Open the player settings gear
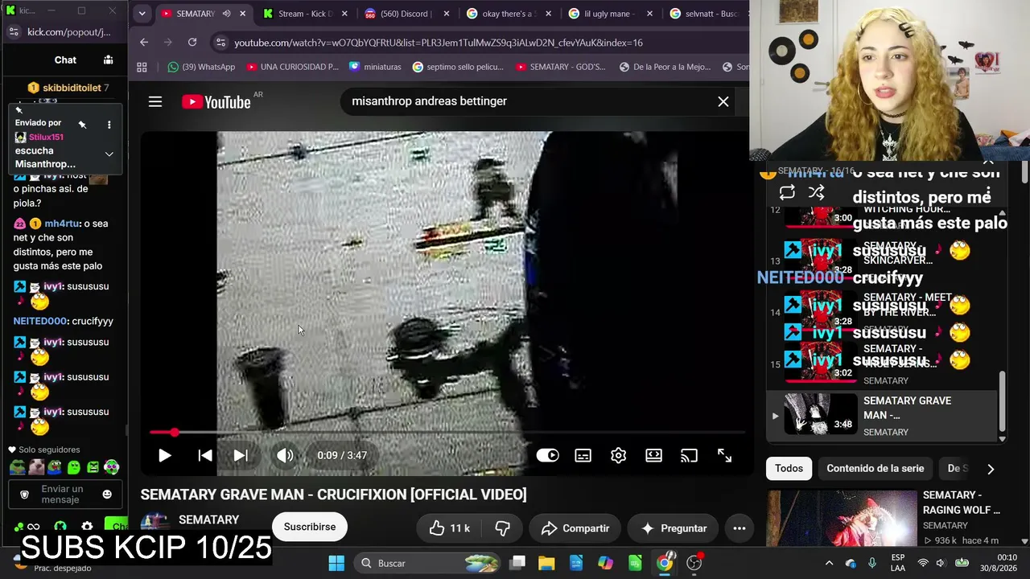1030x579 pixels. point(618,455)
